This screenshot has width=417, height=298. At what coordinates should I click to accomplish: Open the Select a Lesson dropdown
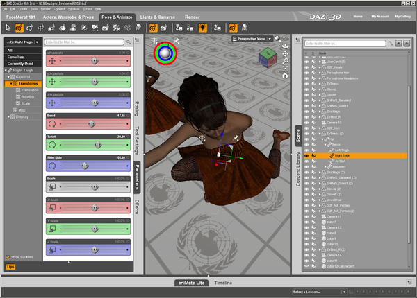point(320,292)
